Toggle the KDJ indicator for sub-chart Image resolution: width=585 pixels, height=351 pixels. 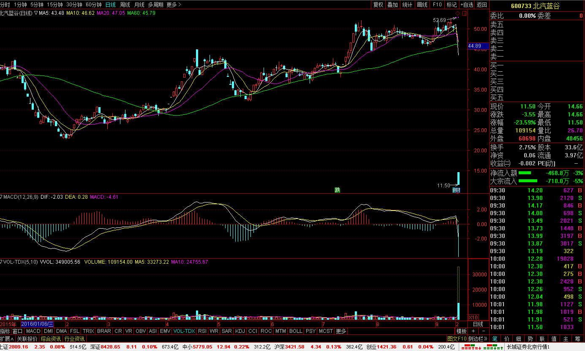[x=240, y=331]
